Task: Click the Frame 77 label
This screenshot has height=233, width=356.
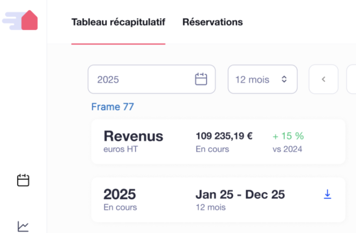Action: coord(112,107)
